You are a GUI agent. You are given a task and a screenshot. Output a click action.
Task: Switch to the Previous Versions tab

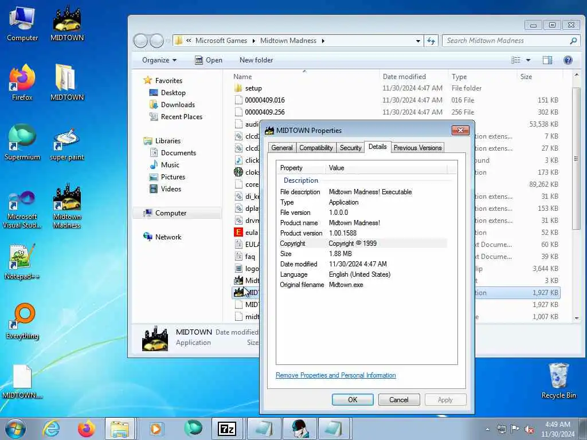point(418,148)
